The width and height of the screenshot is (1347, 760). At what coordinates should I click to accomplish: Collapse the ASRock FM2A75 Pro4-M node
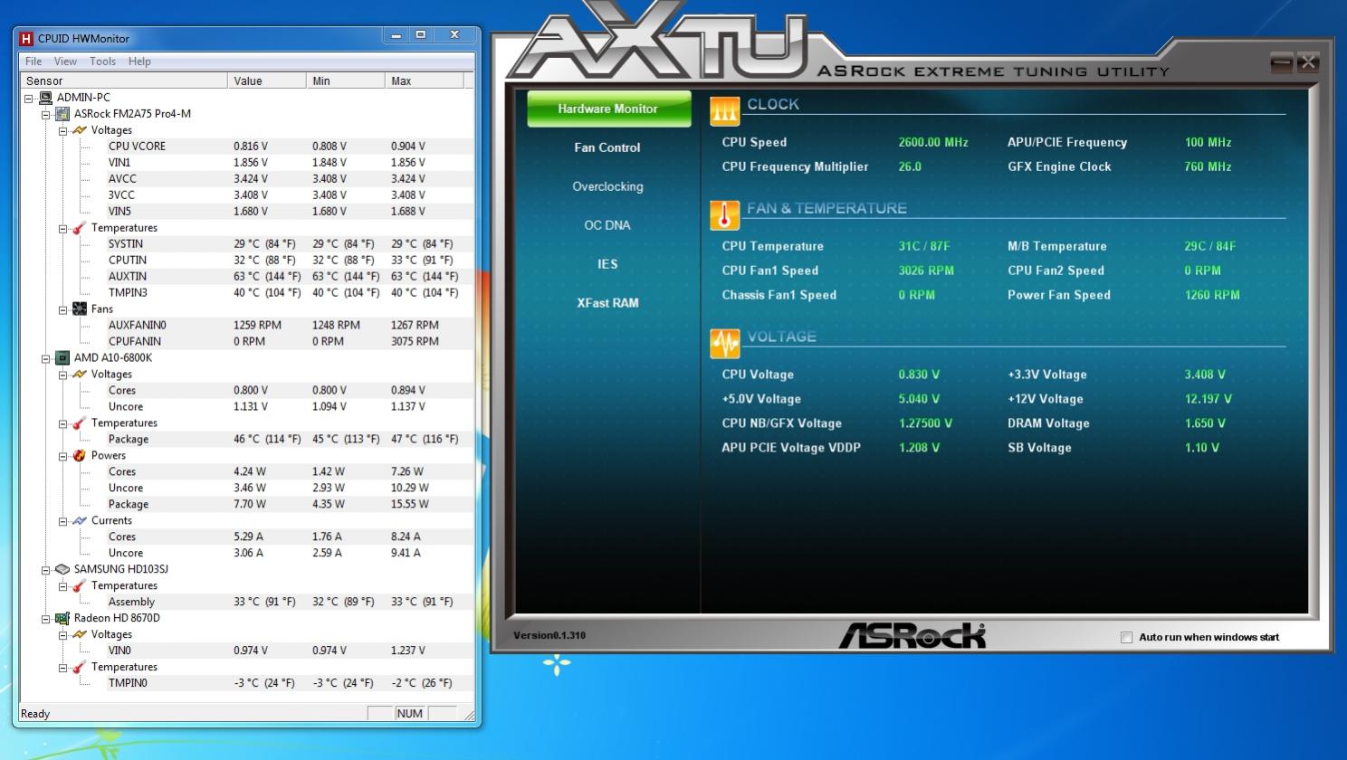[x=45, y=114]
